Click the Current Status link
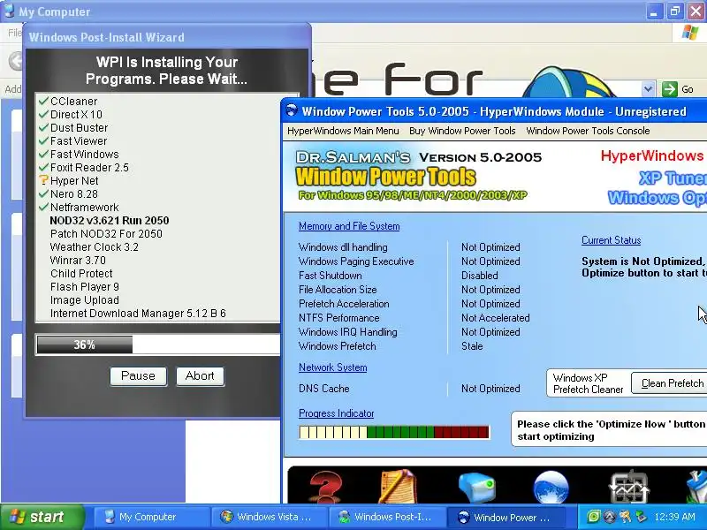Screen dimensions: 707x530 (x=611, y=240)
